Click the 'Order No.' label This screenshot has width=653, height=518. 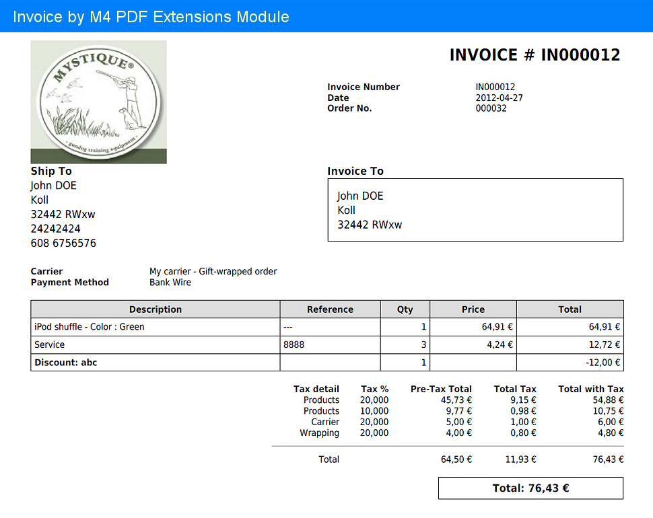click(349, 108)
